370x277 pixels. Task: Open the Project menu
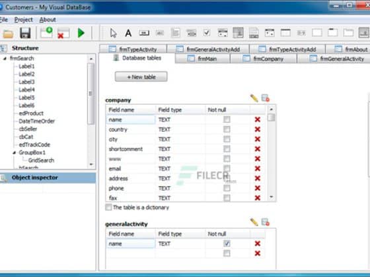coord(23,20)
